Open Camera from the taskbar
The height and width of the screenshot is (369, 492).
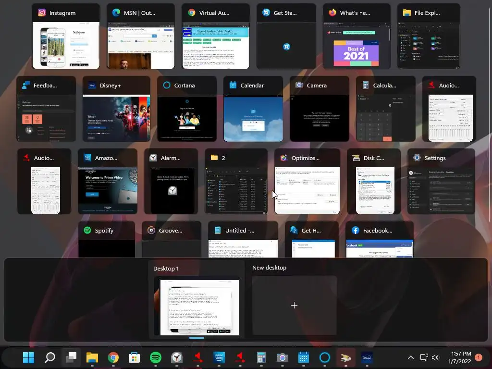[283, 357]
